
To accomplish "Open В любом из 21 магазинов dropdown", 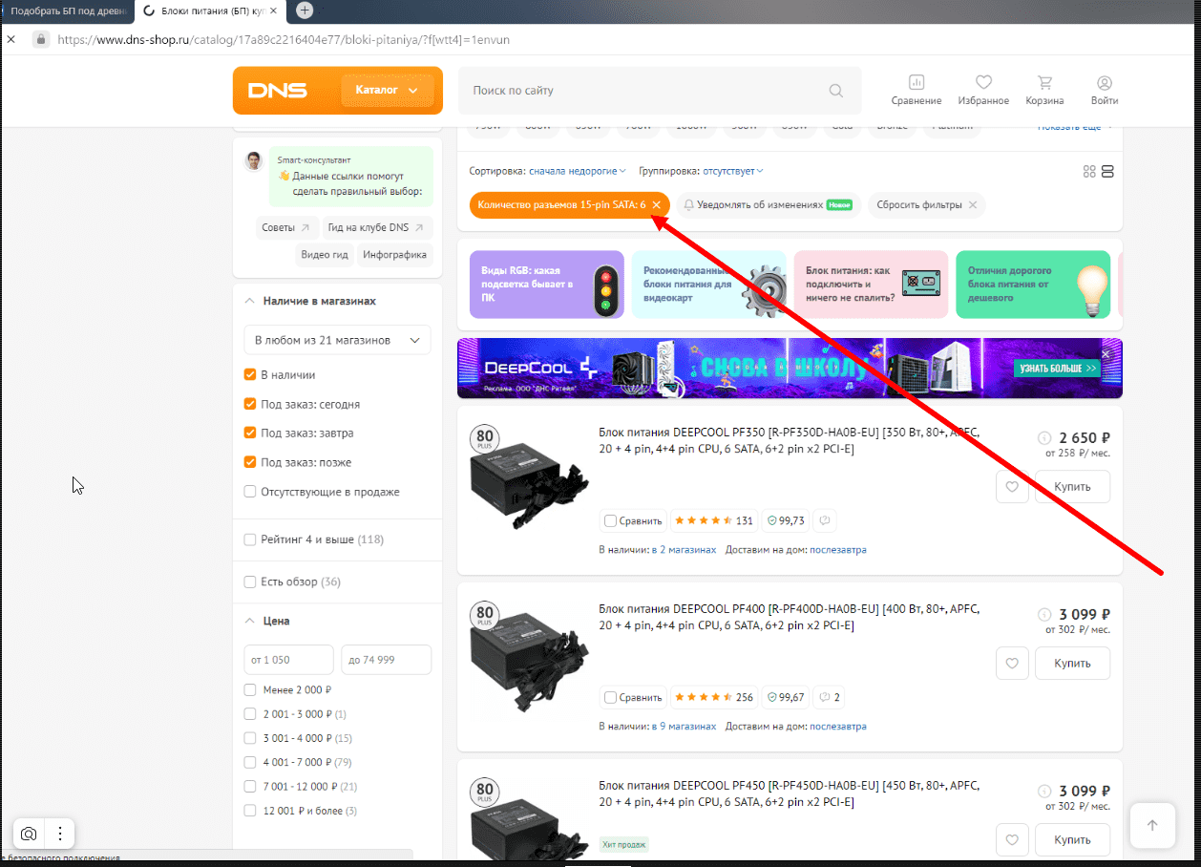I will click(x=337, y=340).
